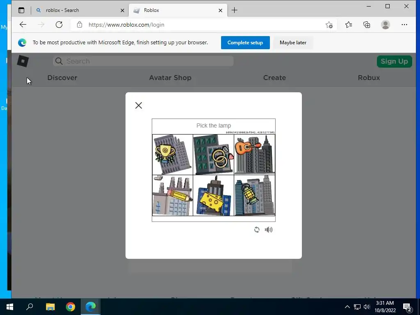Click the address bar URL

point(126,25)
